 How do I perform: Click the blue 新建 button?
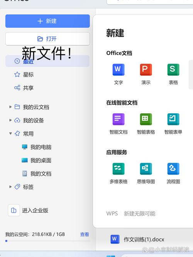point(47,21)
